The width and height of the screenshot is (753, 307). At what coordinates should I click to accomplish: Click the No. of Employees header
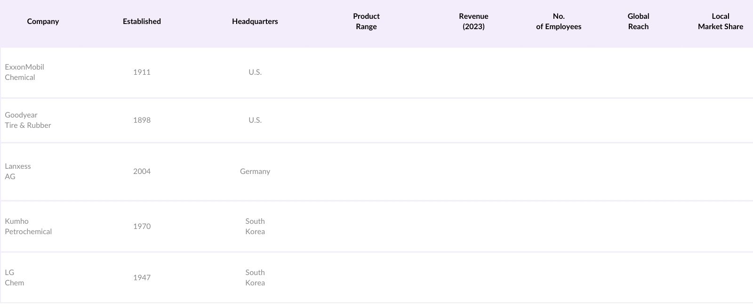click(559, 22)
